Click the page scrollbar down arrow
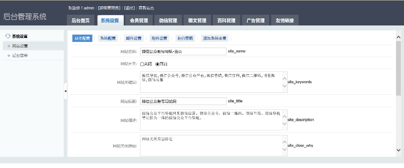 pos(398,150)
